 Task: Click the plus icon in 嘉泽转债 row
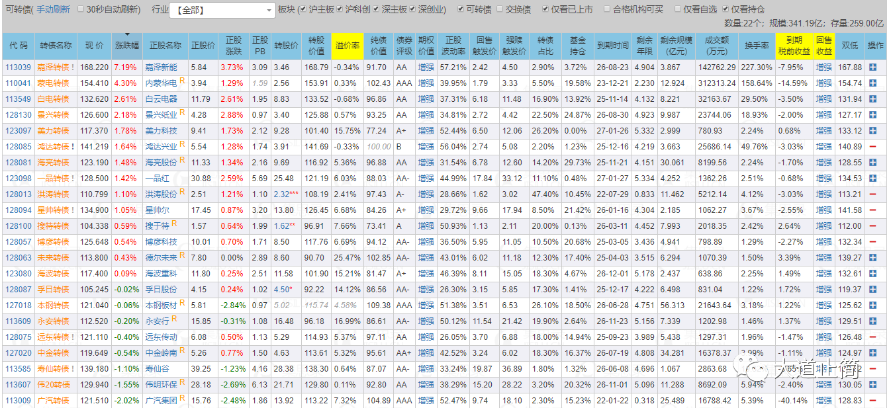[874, 67]
